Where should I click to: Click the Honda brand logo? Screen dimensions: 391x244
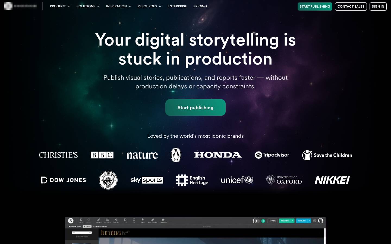(218, 155)
